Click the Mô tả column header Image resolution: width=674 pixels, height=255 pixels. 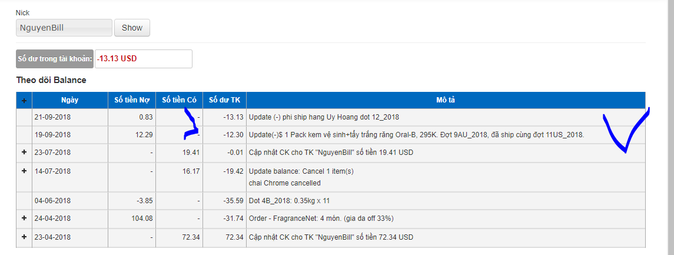coord(446,100)
